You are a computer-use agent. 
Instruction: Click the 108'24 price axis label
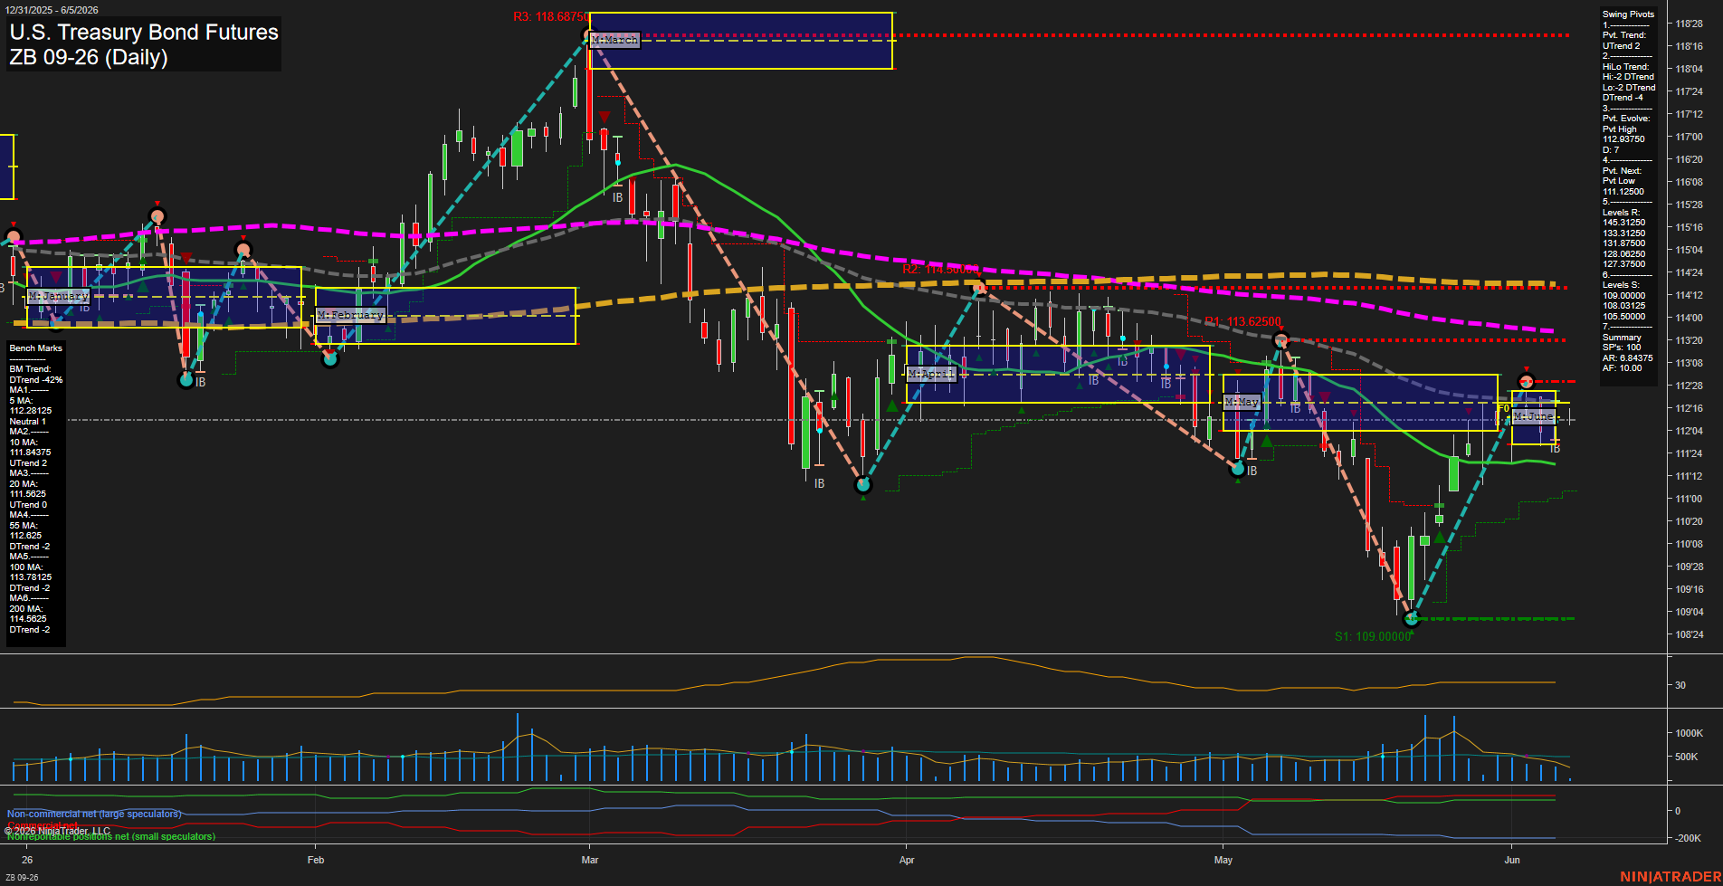tap(1689, 634)
